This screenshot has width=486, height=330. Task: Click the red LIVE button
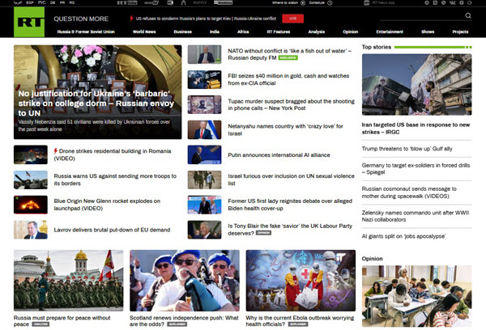pyautogui.click(x=292, y=19)
